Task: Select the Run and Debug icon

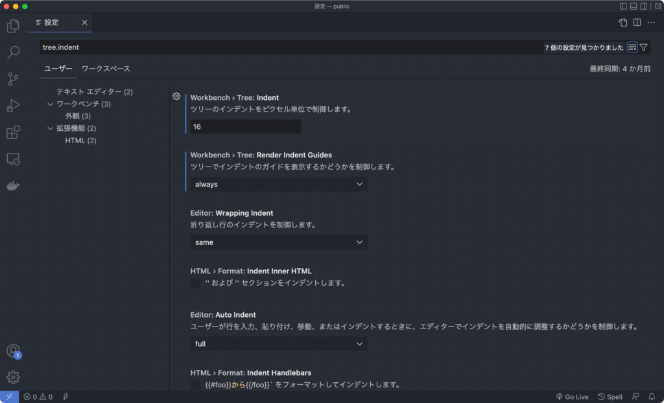Action: pyautogui.click(x=13, y=105)
